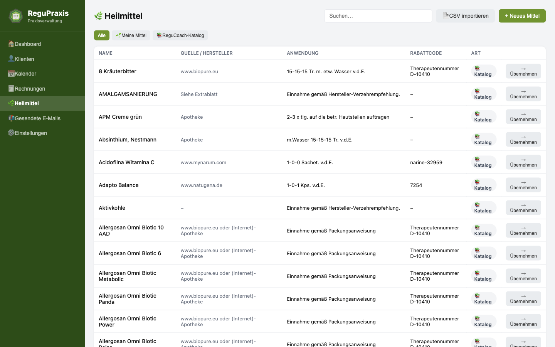The width and height of the screenshot is (555, 347).
Task: Add a remedy with Neues Mittel
Action: pyautogui.click(x=522, y=16)
